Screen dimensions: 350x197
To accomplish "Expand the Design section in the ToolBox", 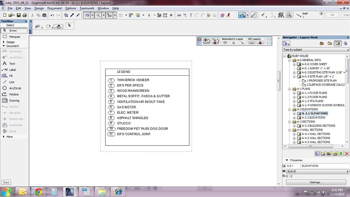I will pyautogui.click(x=4, y=42).
